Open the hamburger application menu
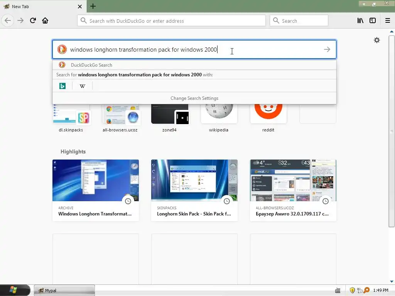 388,21
